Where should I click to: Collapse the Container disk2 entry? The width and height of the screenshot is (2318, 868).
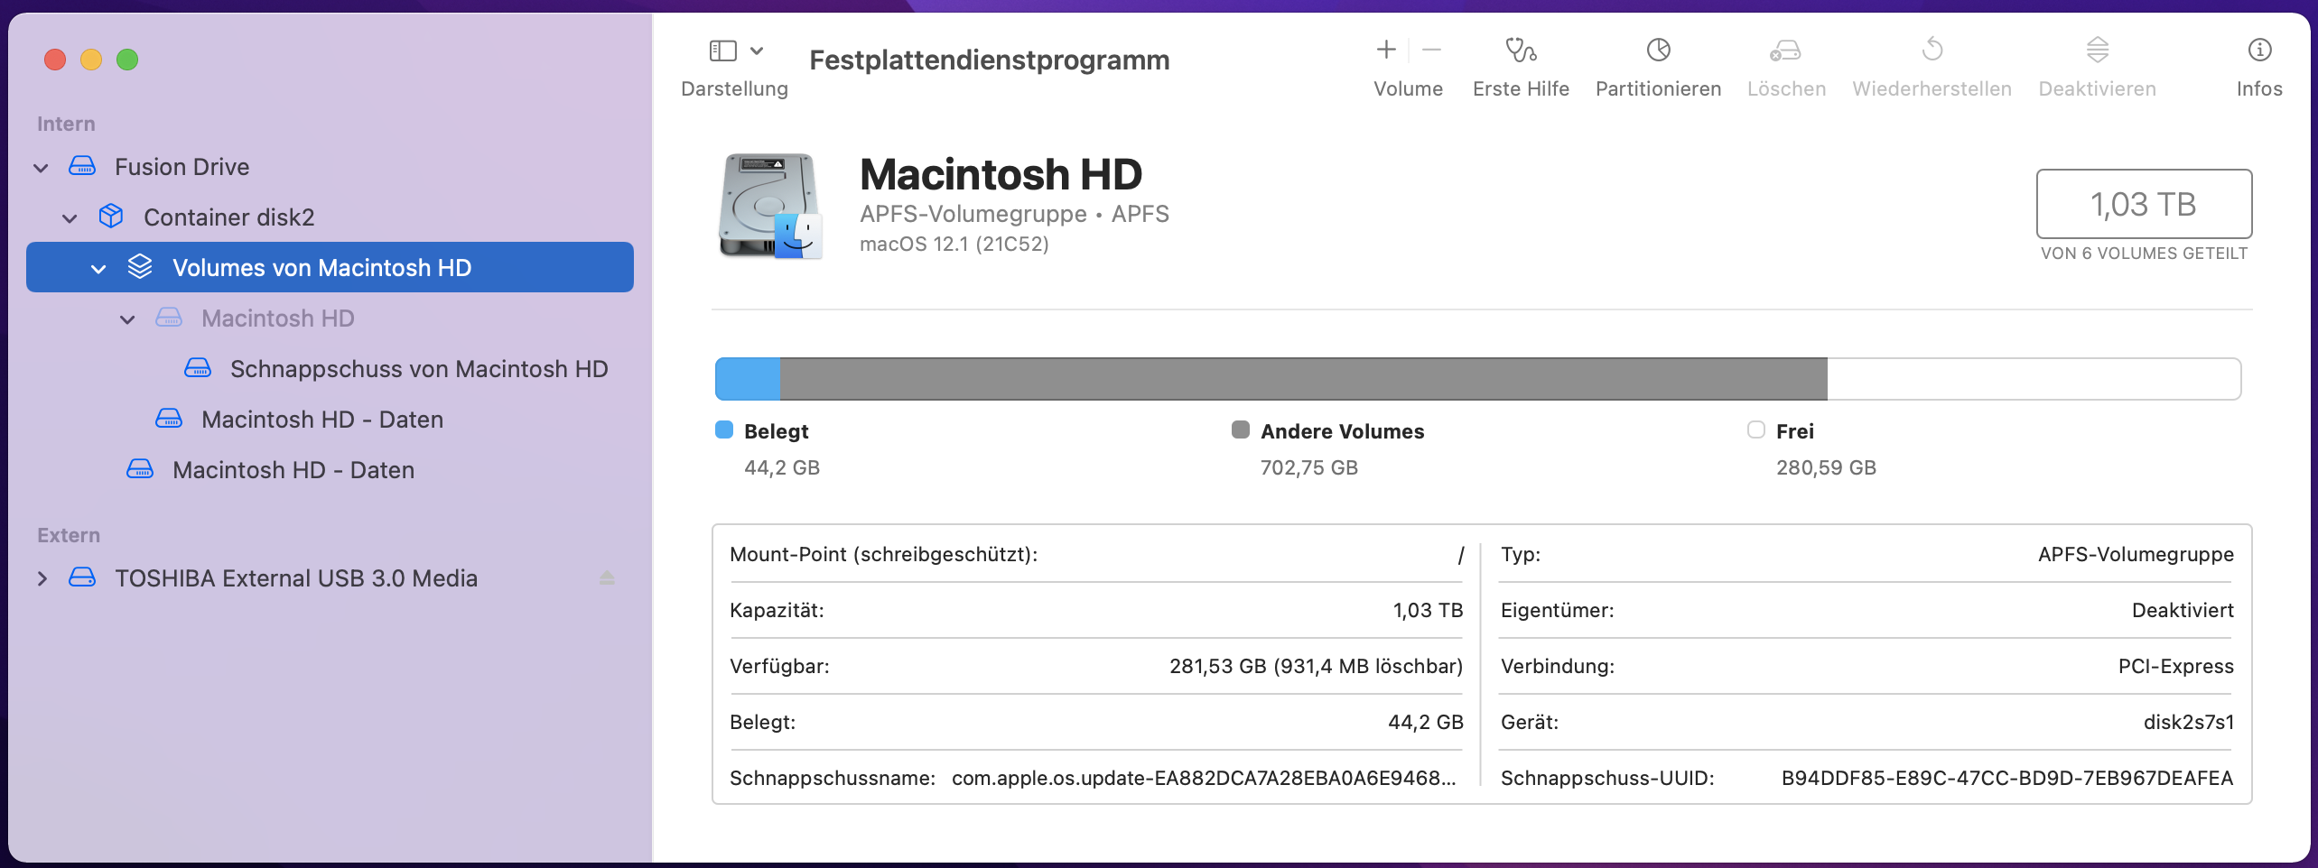point(70,218)
